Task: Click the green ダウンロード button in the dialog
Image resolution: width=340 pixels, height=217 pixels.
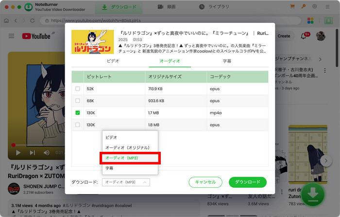Action: [x=248, y=182]
